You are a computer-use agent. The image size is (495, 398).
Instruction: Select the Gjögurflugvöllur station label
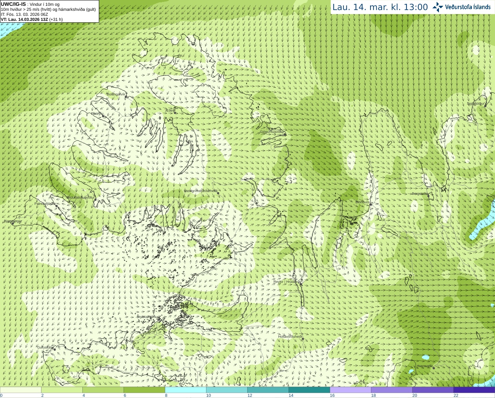tap(272, 132)
